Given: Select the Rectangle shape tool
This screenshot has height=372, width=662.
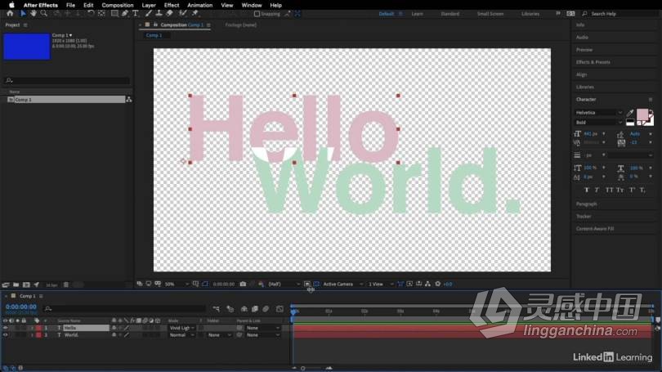Looking at the screenshot, I should coord(114,14).
